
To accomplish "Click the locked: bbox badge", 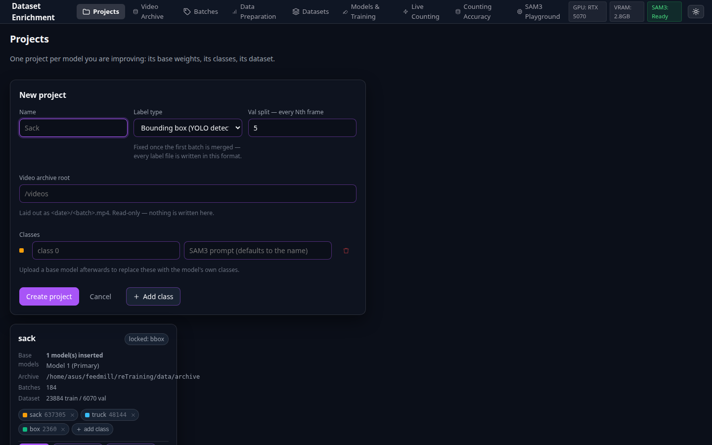I will click(x=146, y=339).
